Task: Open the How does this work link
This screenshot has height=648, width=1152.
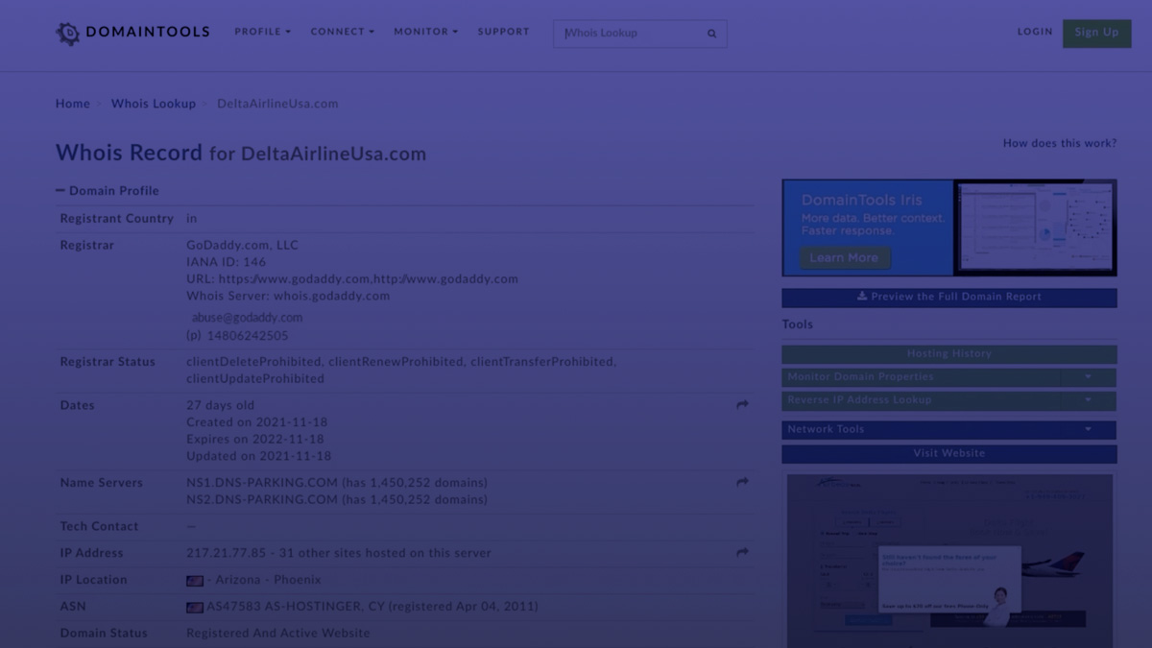Action: point(1060,143)
